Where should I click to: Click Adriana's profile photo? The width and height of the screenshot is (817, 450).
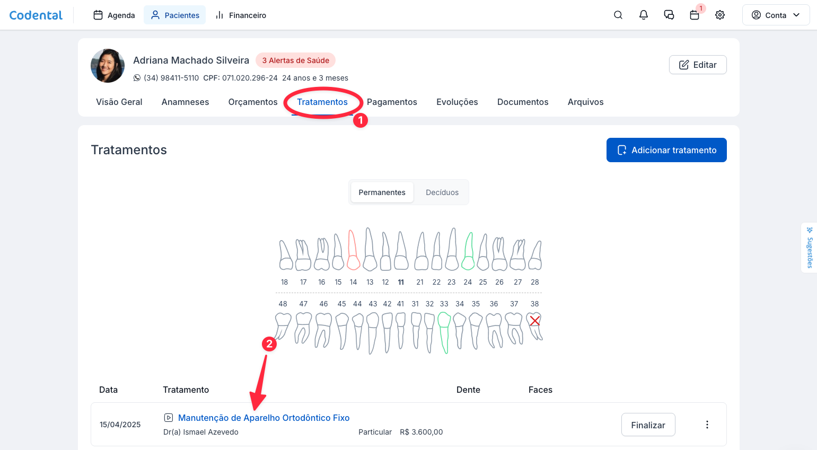(x=108, y=66)
